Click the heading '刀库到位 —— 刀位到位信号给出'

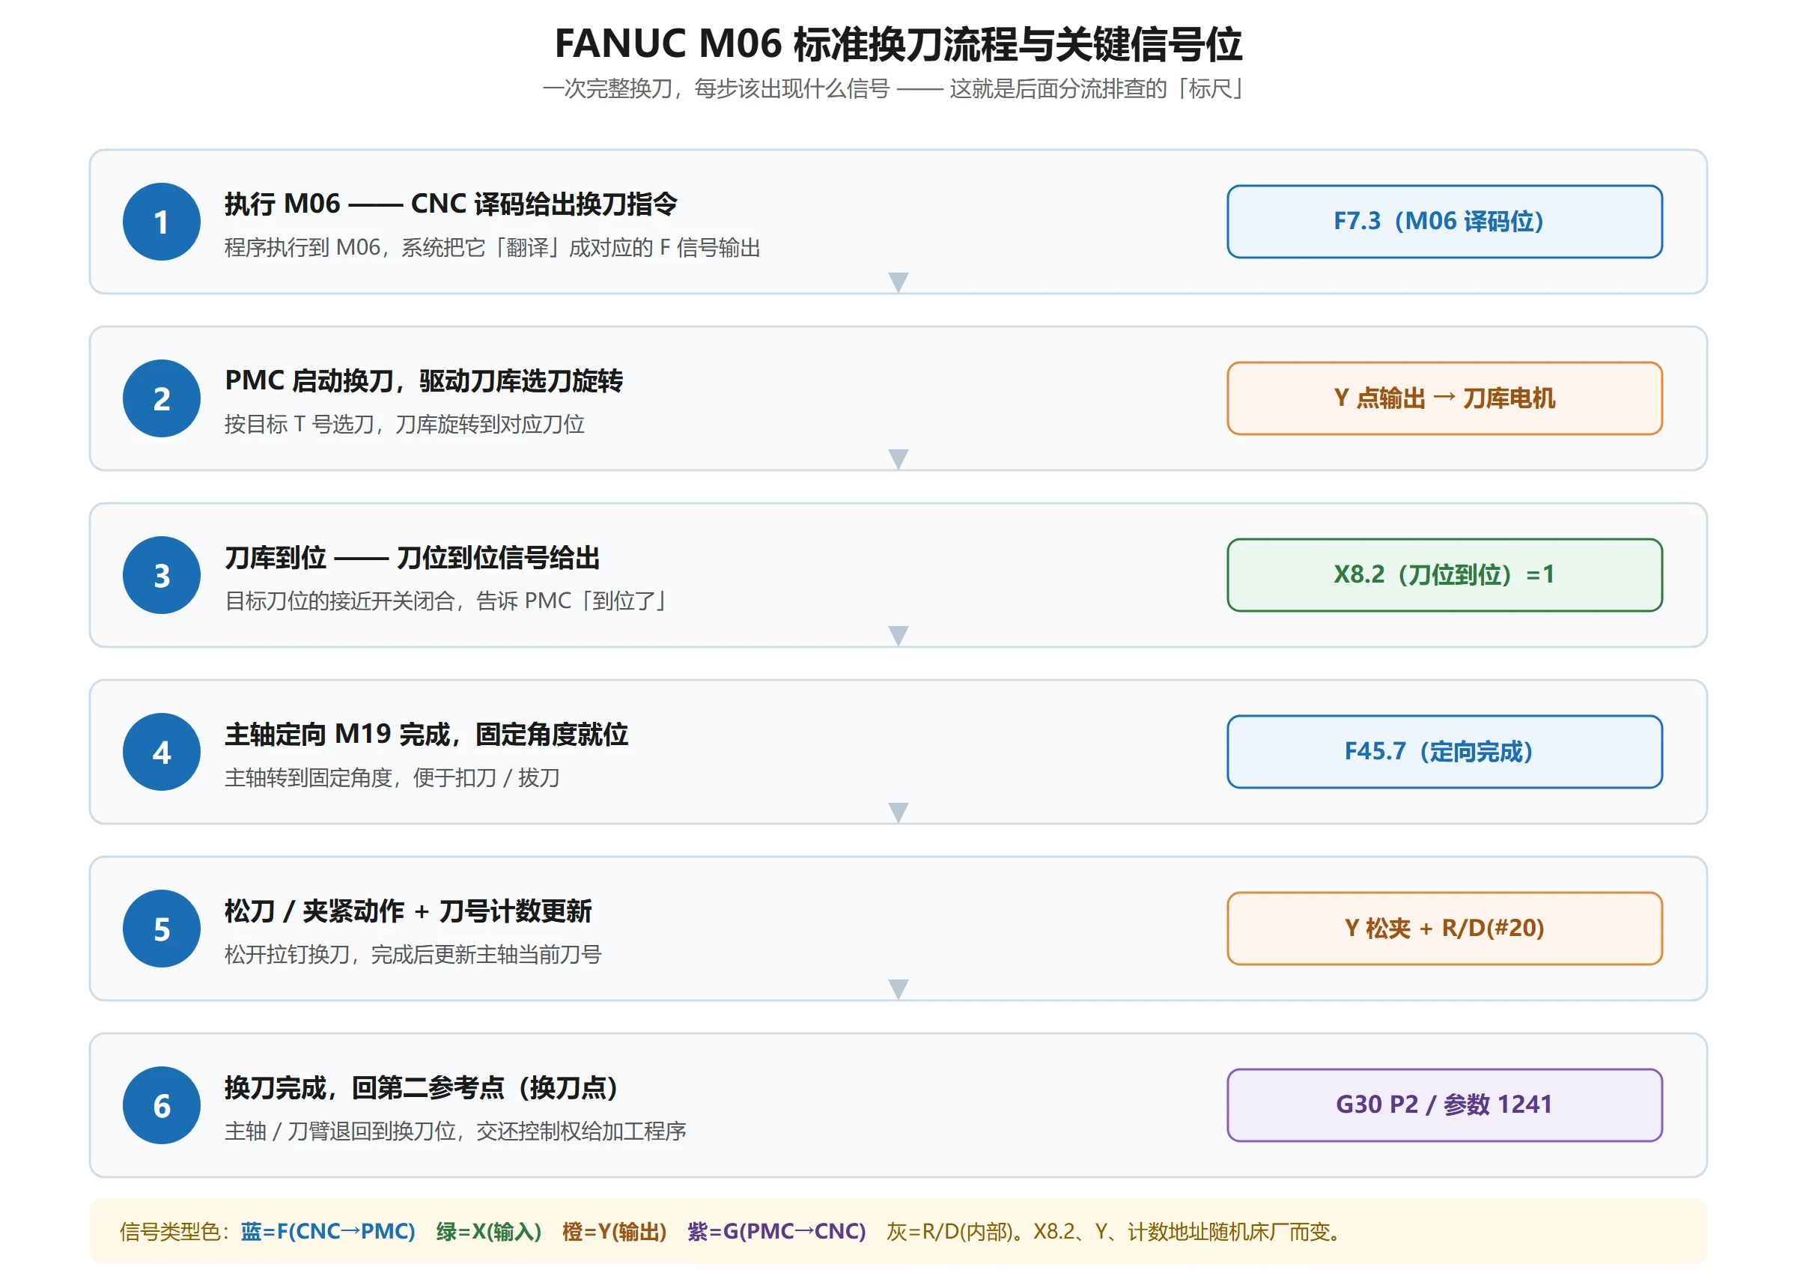pyautogui.click(x=412, y=557)
